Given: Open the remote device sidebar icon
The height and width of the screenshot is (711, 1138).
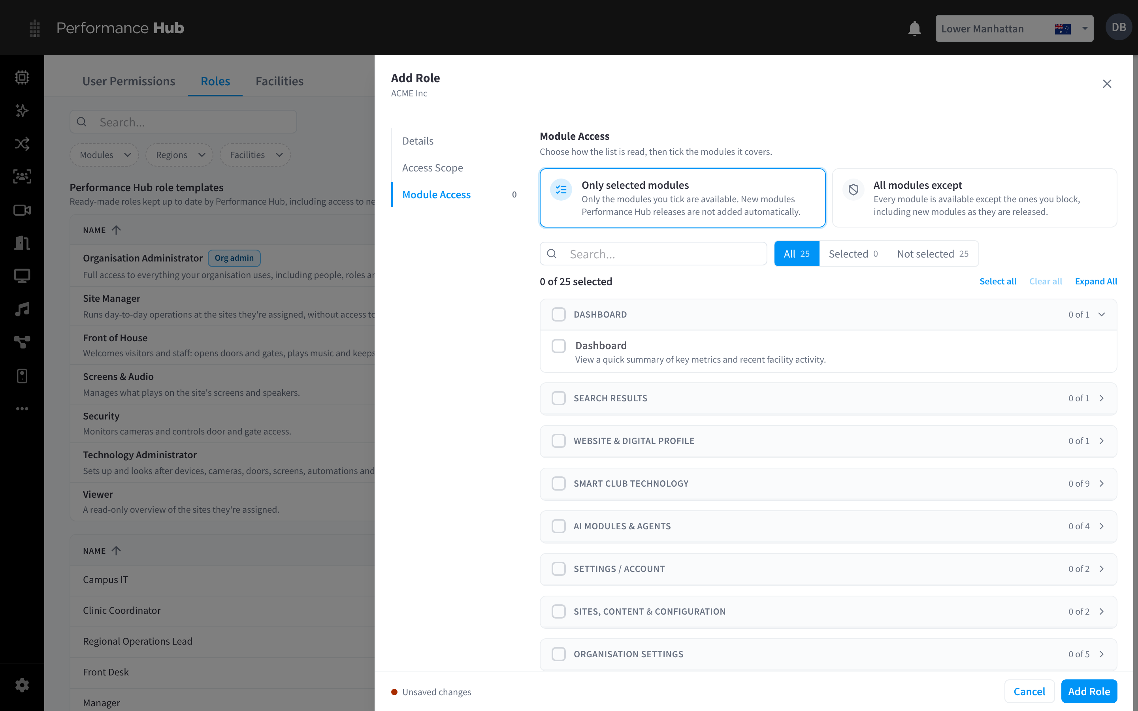Looking at the screenshot, I should pos(22,375).
